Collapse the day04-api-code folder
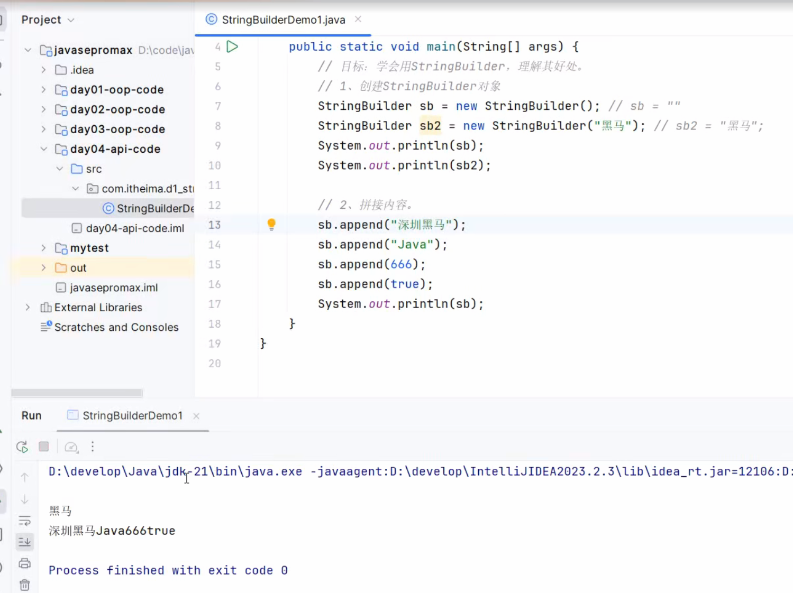The height and width of the screenshot is (593, 793). tap(43, 149)
